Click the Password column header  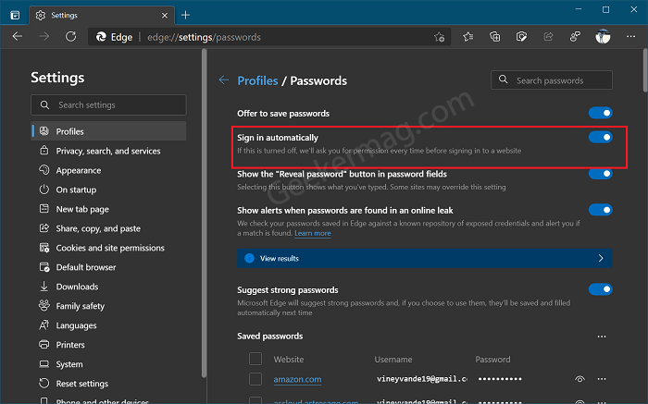[x=492, y=360]
